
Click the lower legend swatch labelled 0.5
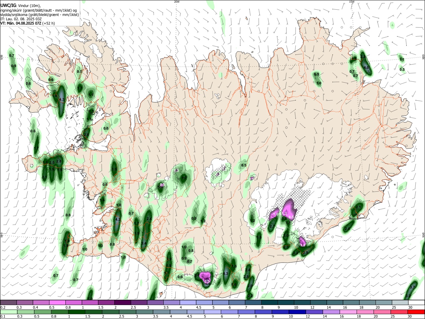click(x=42, y=312)
